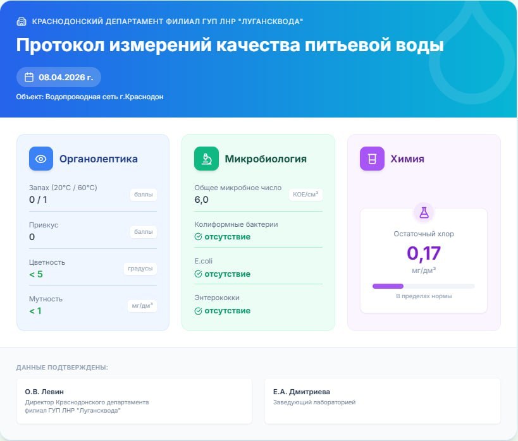The height and width of the screenshot is (441, 518).
Task: Click the date button 08.04.2026
Action: 57,77
